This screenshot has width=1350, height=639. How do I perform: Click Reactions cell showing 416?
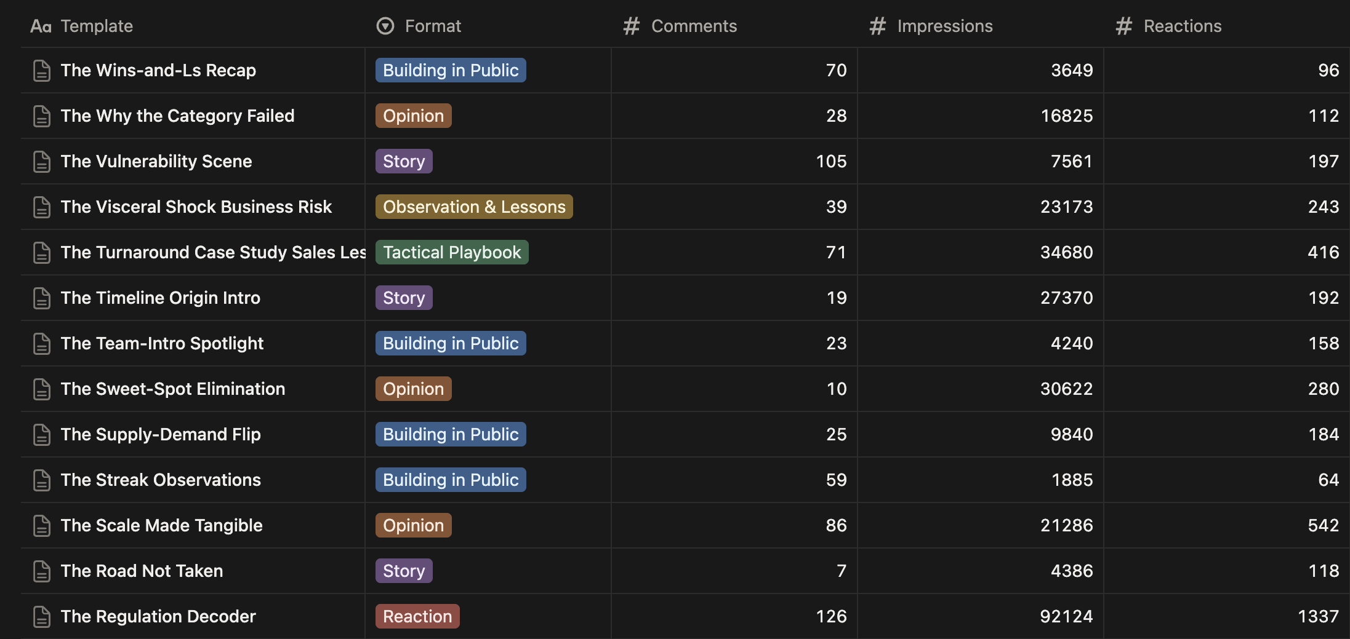pos(1227,252)
